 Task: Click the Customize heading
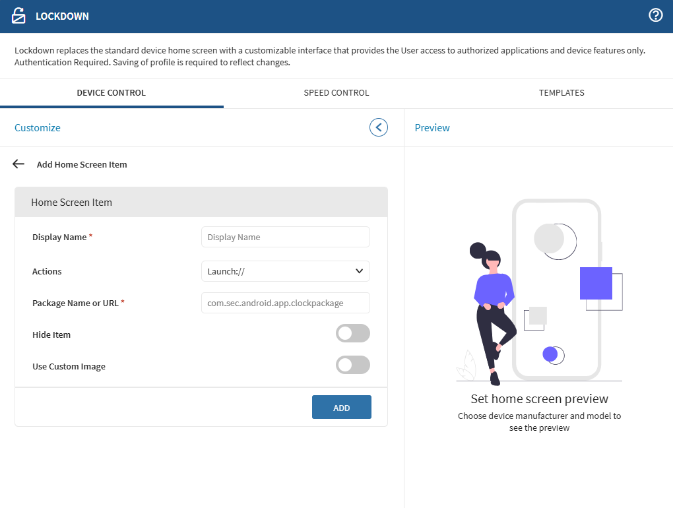(38, 128)
